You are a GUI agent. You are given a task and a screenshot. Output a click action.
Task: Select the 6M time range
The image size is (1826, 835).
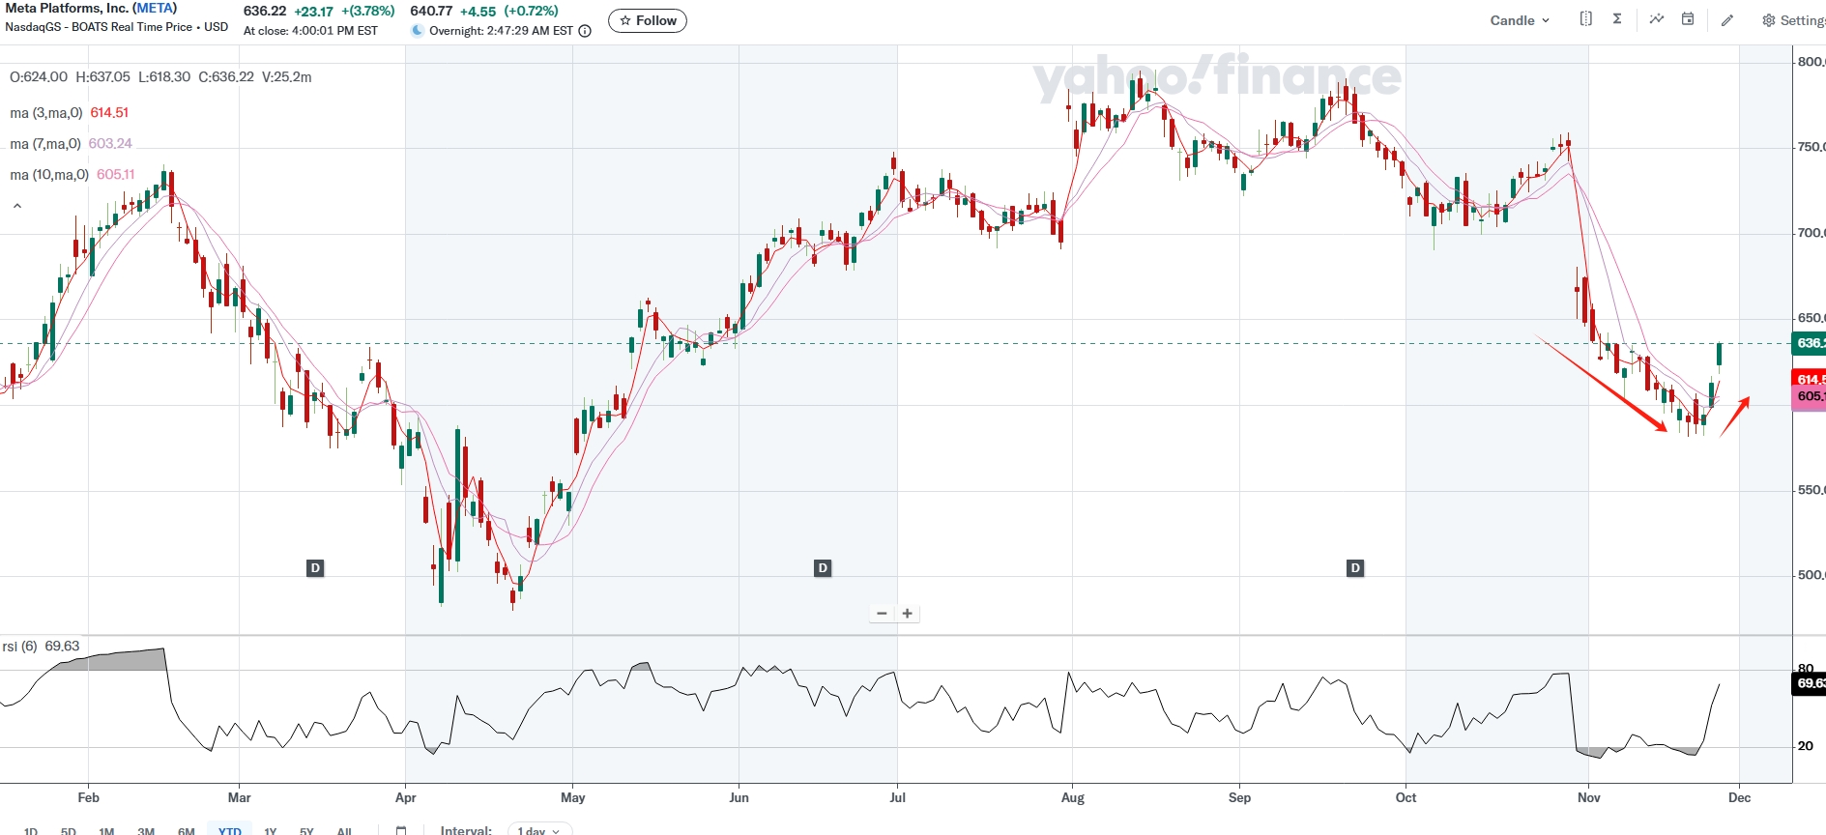coord(187,830)
